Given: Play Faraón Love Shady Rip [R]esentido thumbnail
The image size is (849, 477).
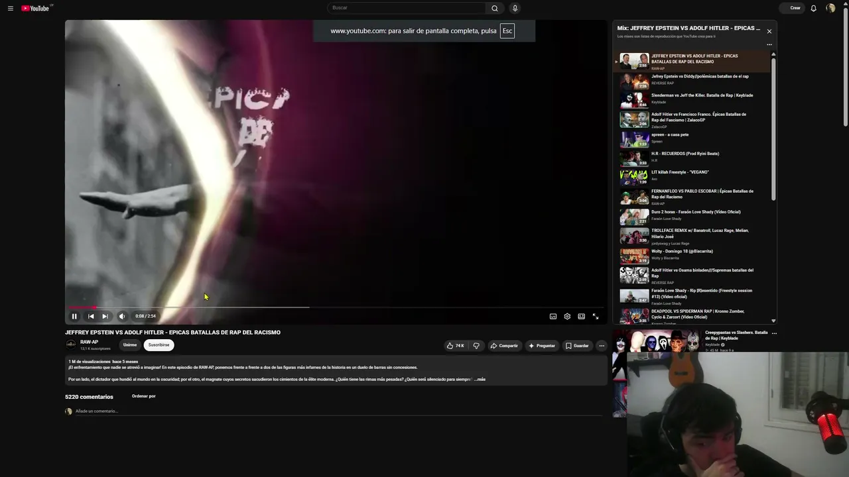Looking at the screenshot, I should click(634, 295).
